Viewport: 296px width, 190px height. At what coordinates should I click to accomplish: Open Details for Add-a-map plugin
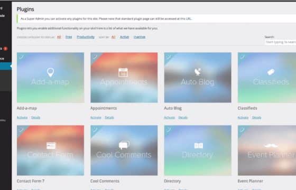pyautogui.click(x=35, y=118)
